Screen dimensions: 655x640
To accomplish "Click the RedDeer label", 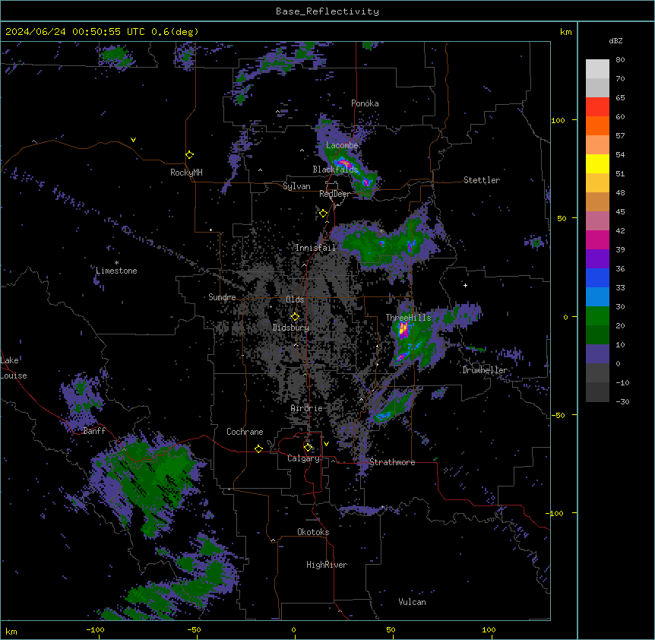I will [x=335, y=194].
